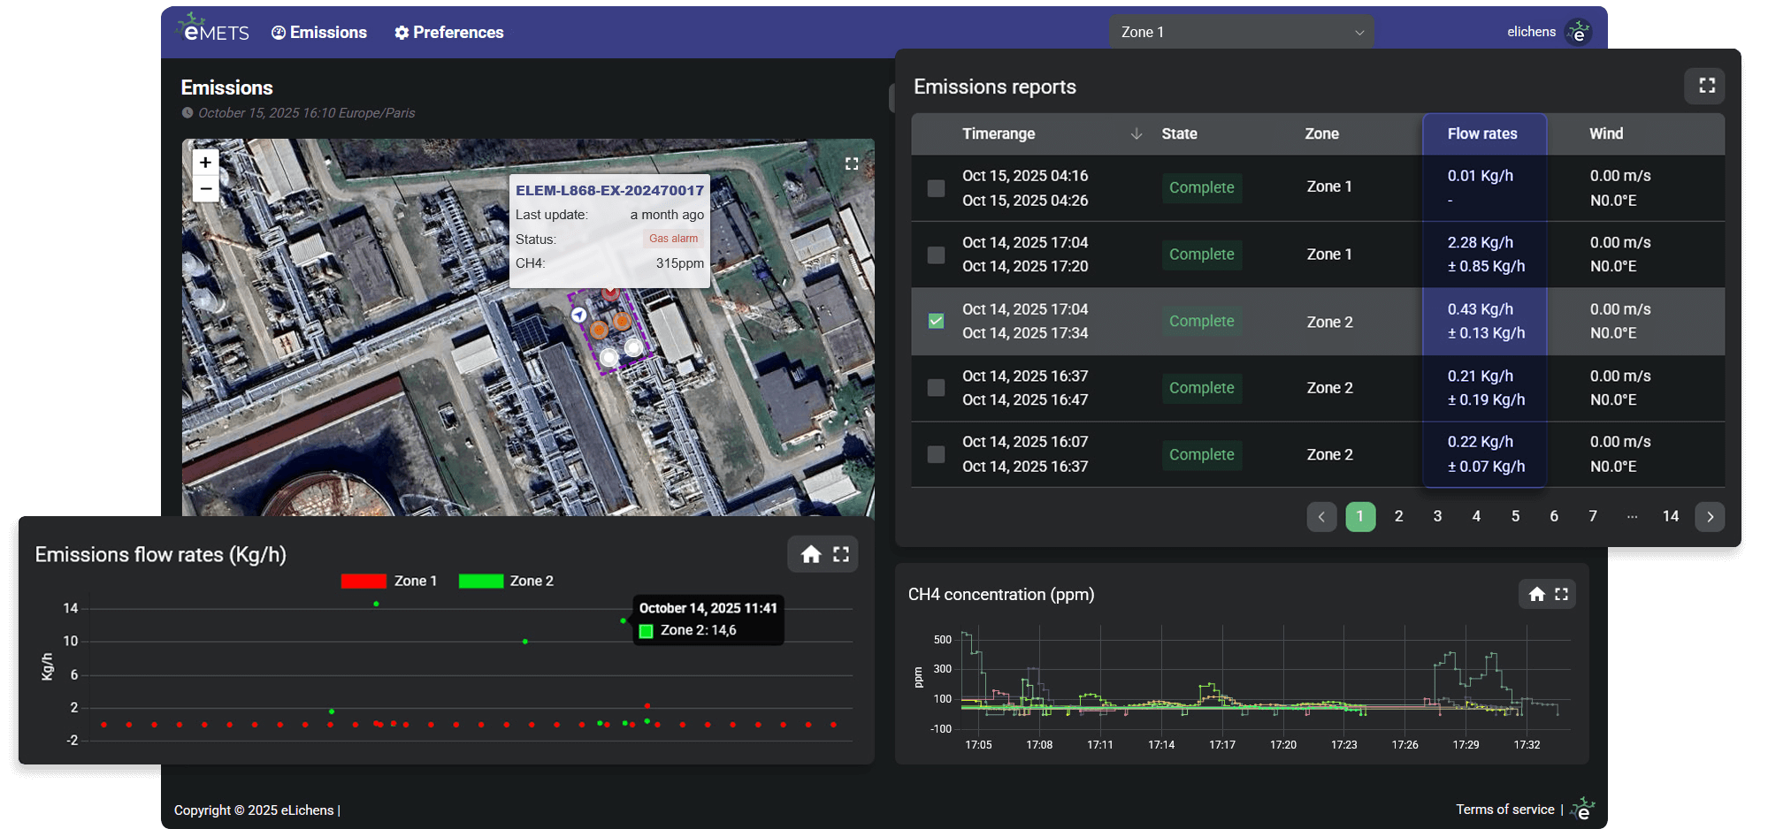Click the Zone 2 legend swatch on flow rates chart
Screen dimensions: 1768x829
[x=481, y=580]
